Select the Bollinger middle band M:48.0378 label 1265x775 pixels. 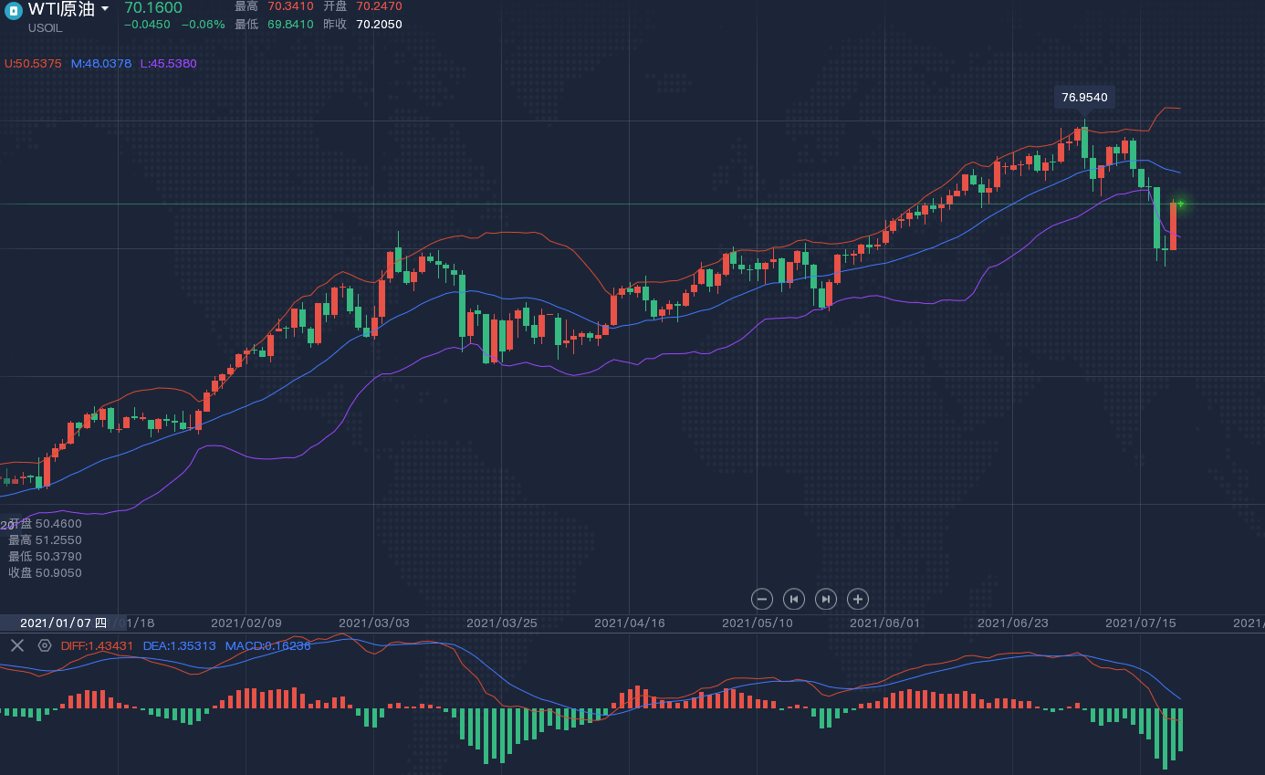(x=101, y=64)
